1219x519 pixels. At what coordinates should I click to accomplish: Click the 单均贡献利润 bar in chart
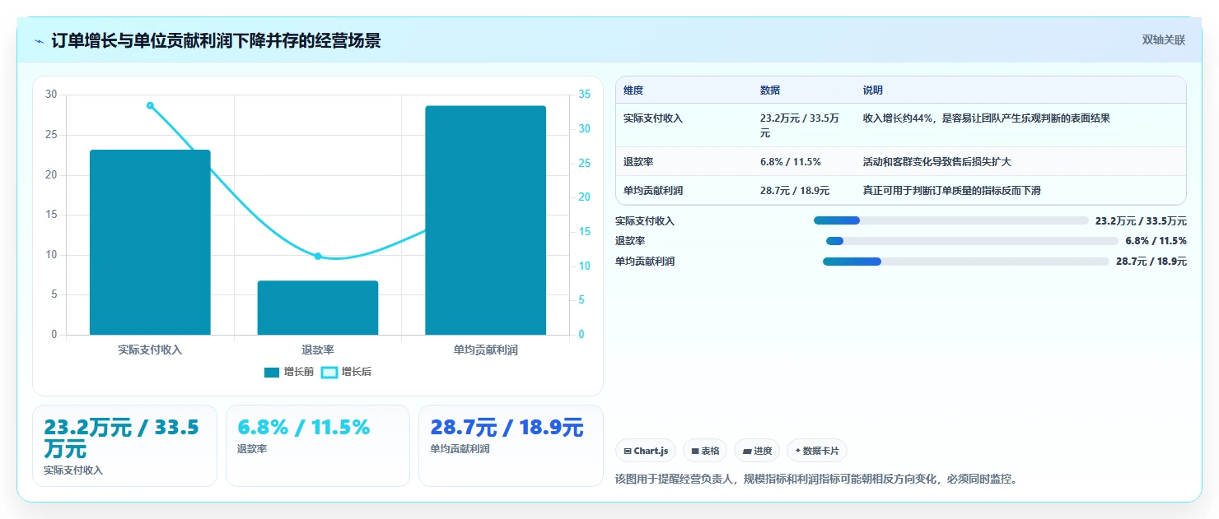pos(485,220)
